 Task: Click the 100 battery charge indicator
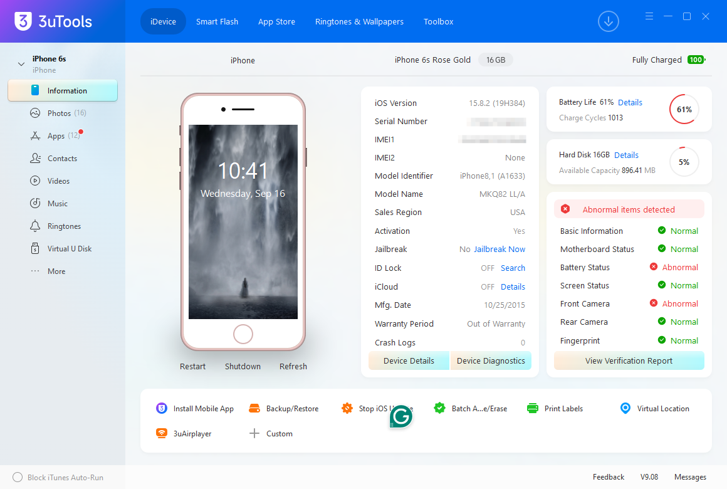click(696, 60)
